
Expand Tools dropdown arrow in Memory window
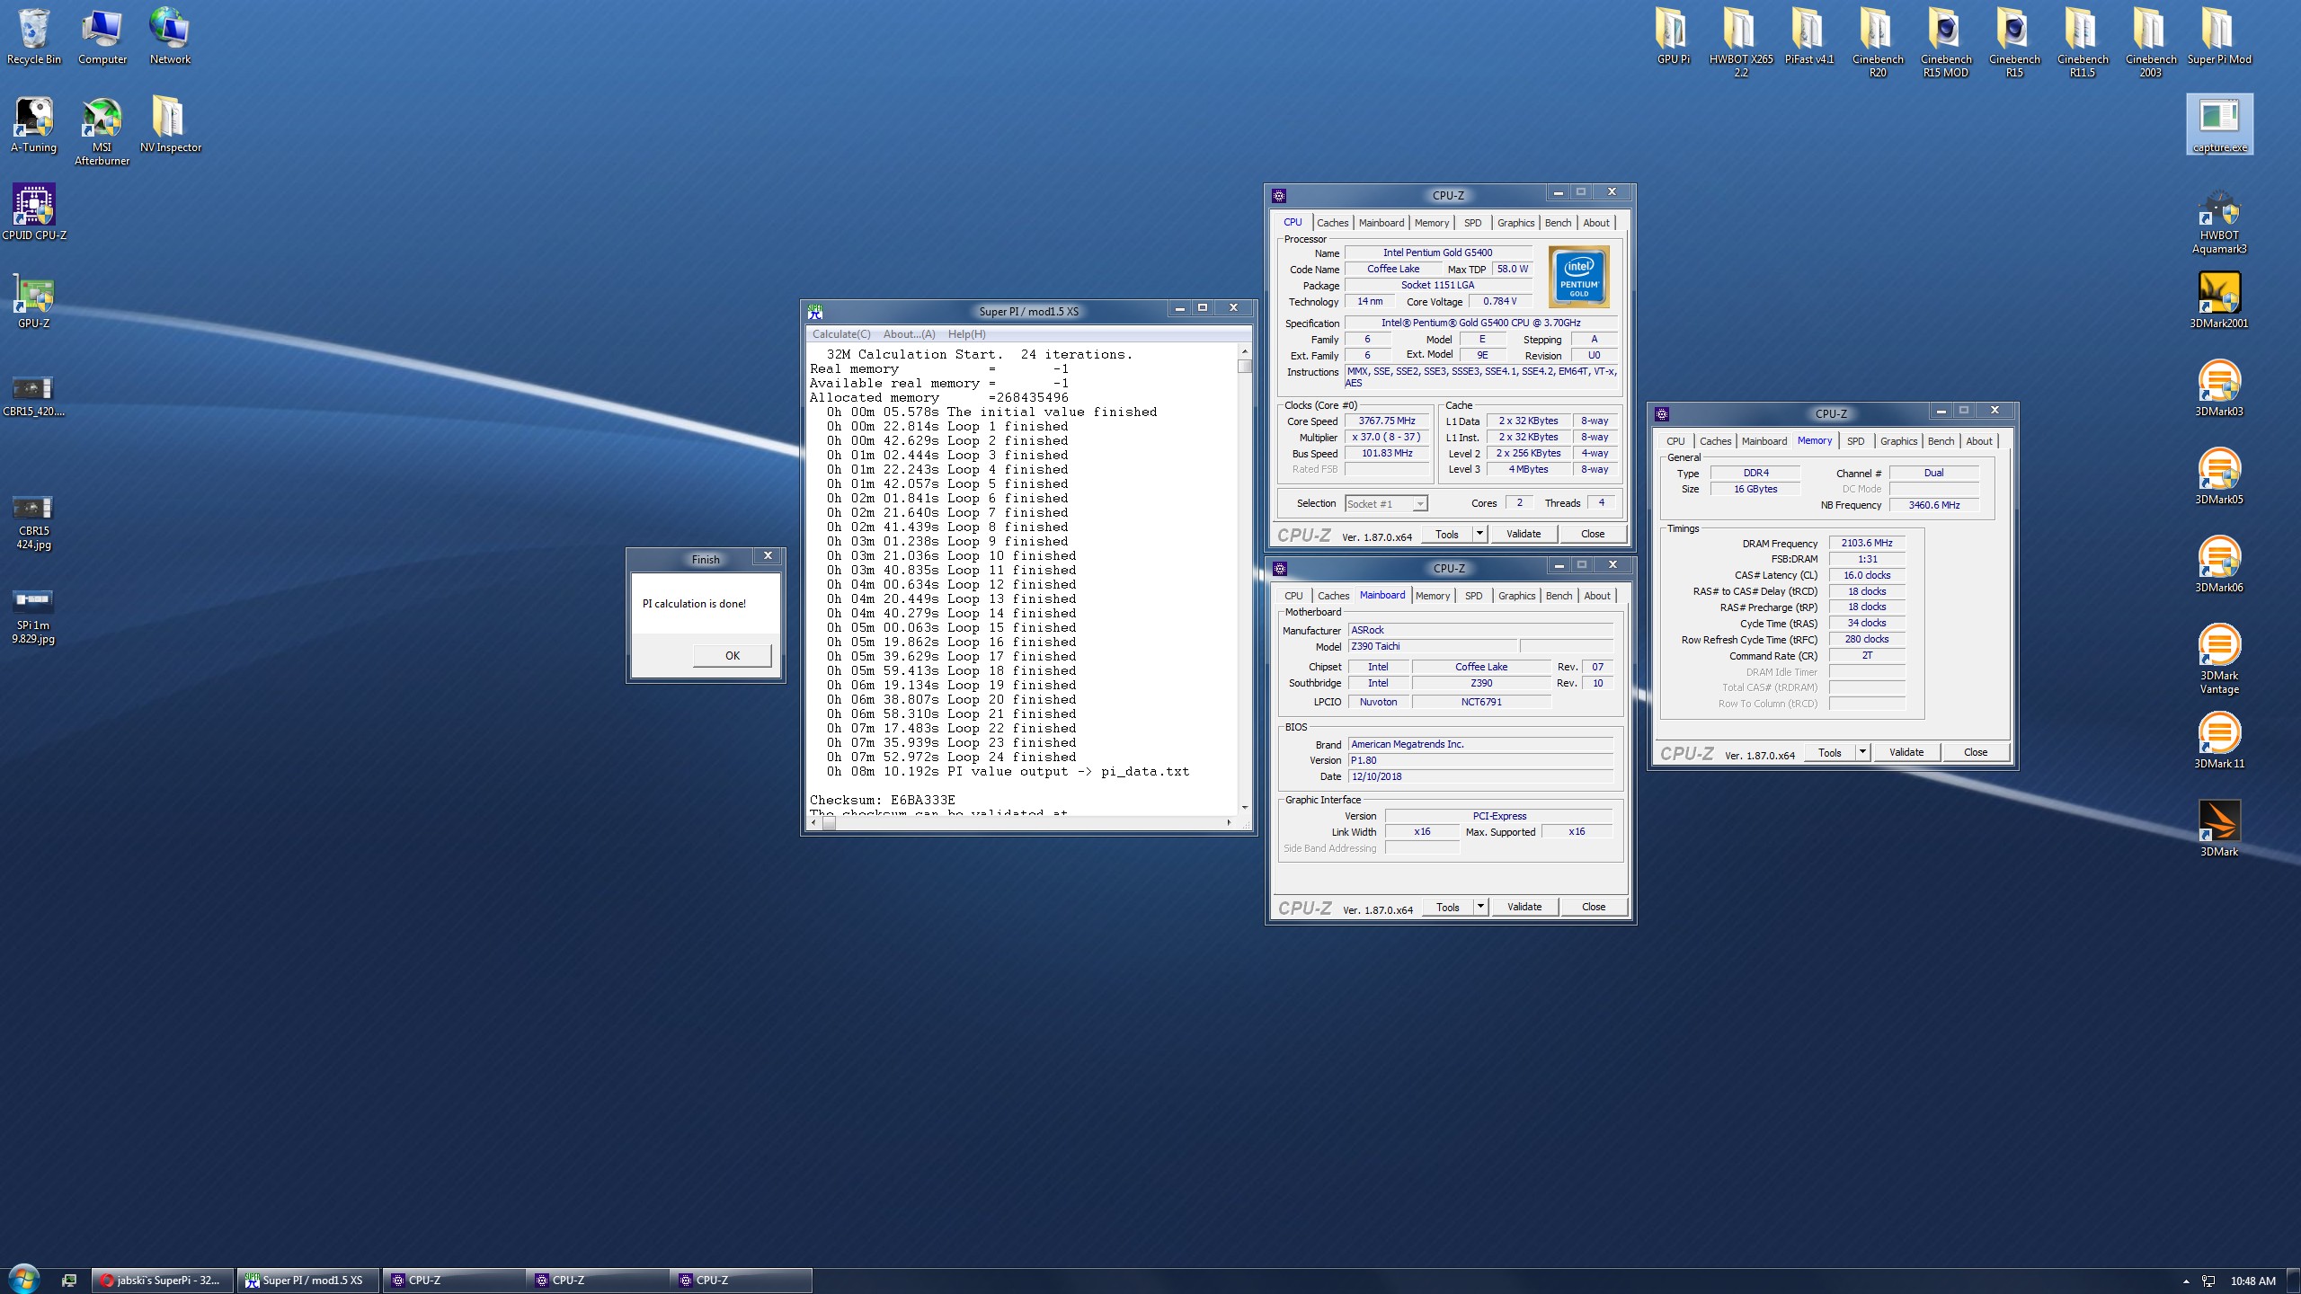1862,752
